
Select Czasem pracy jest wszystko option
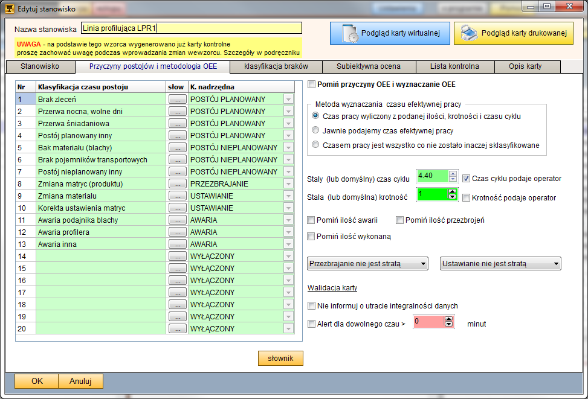click(x=315, y=144)
